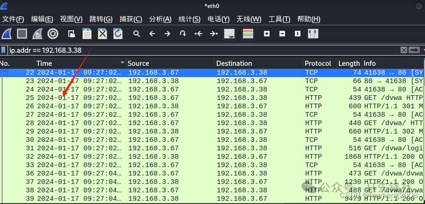425x204 pixels.
Task: Click into the ip.addr display filter field
Action: 187,50
